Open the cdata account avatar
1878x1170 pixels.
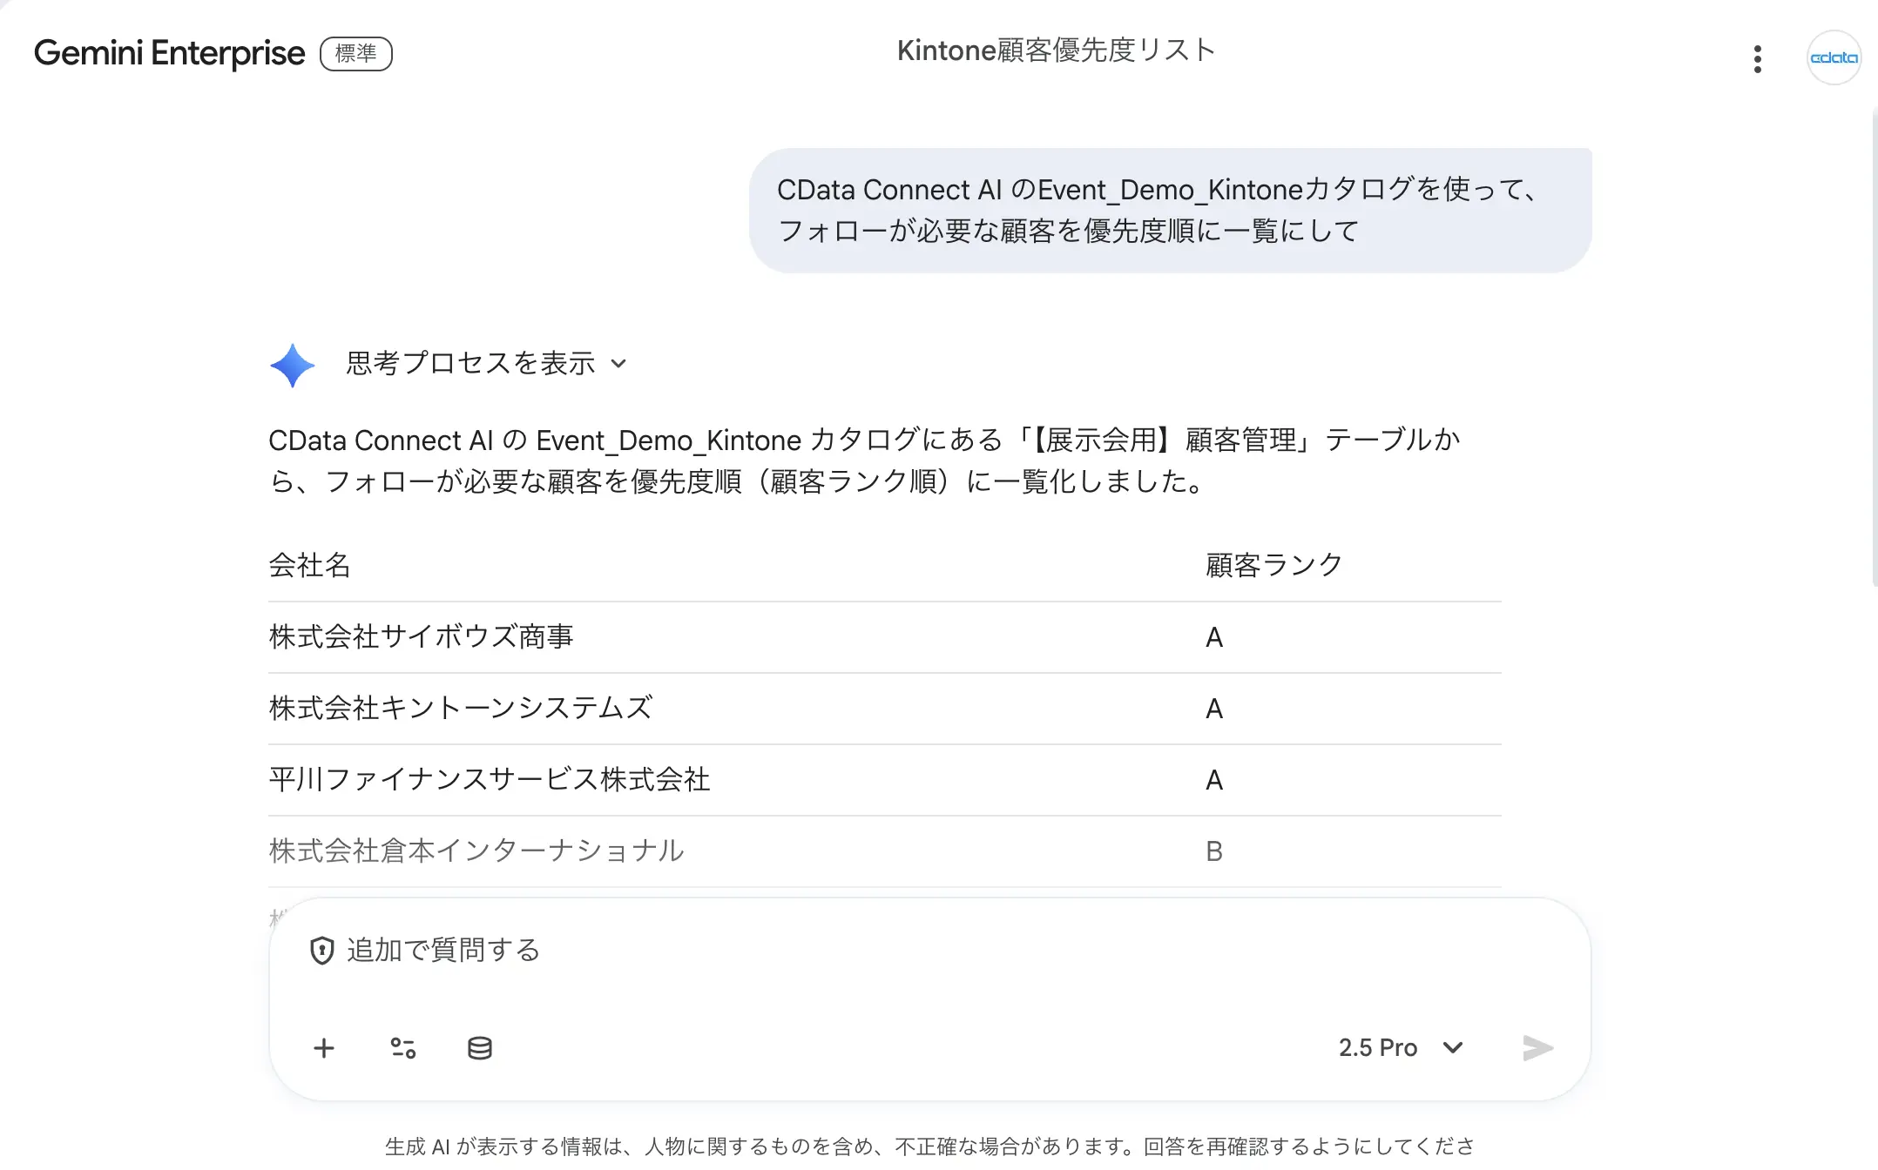[x=1834, y=57]
